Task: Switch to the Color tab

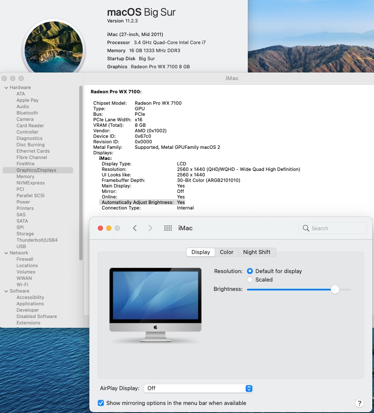Action: 227,252
